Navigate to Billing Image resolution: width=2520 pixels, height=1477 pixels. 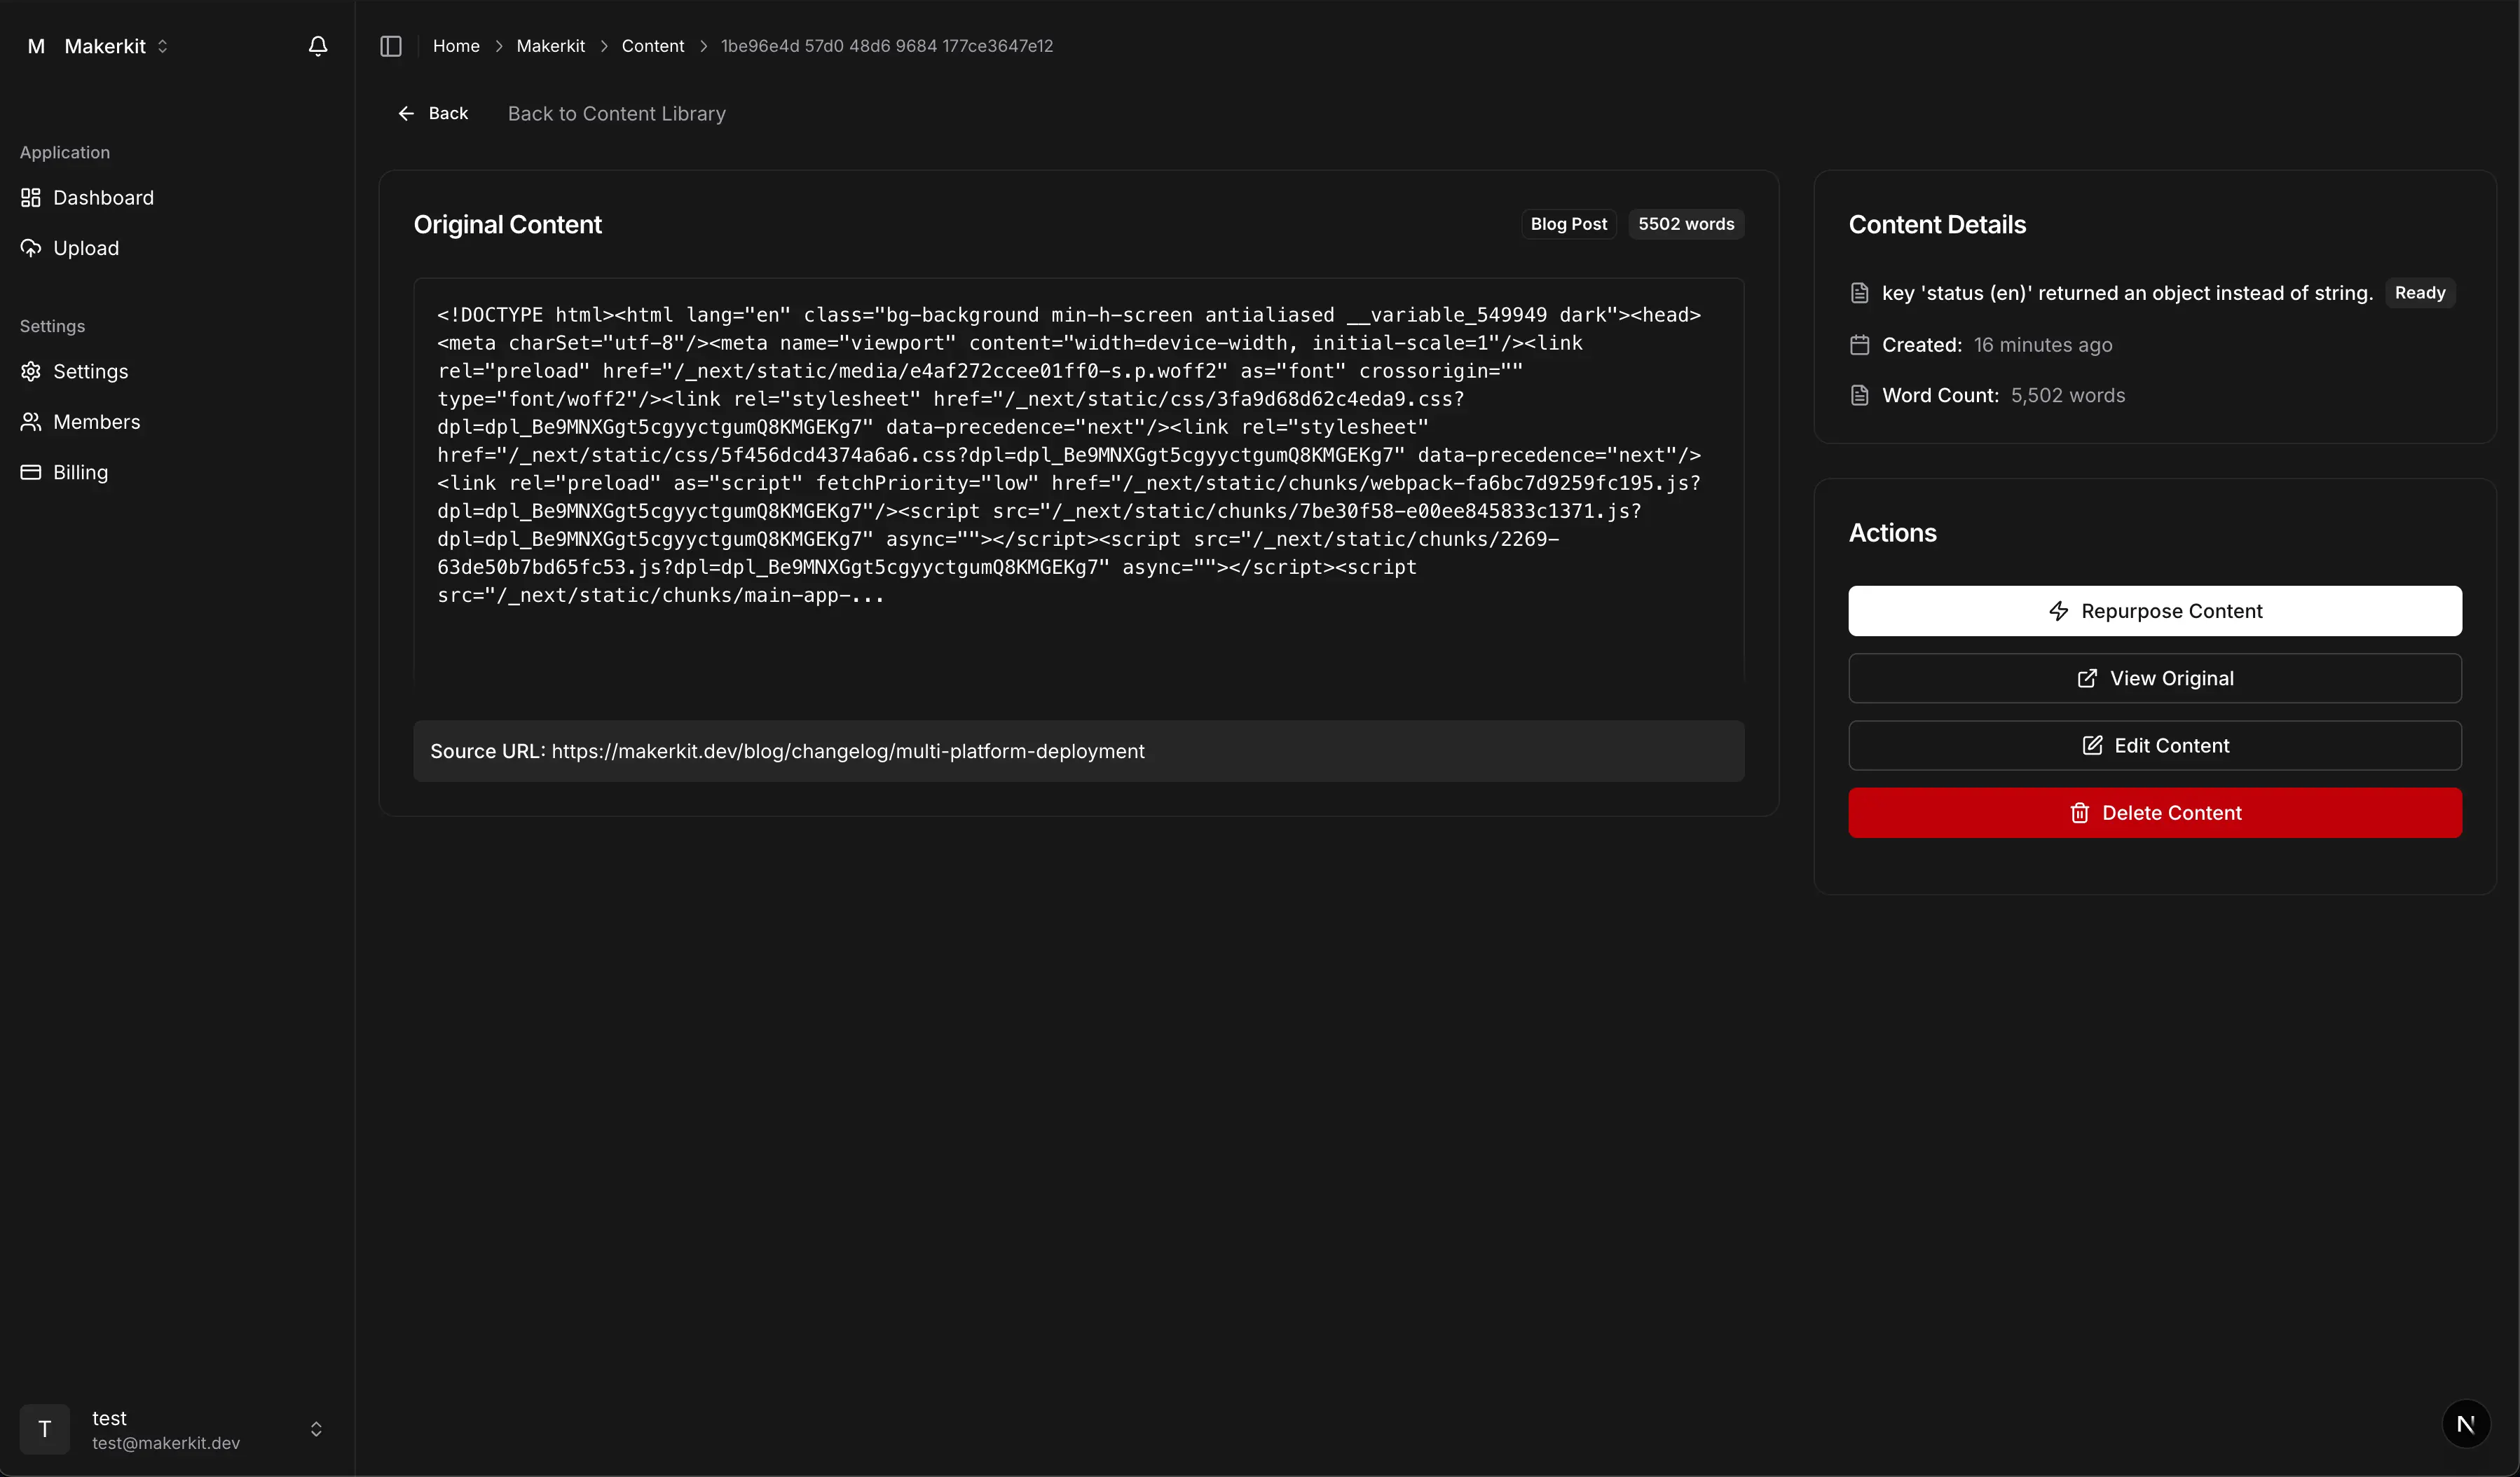click(x=80, y=472)
